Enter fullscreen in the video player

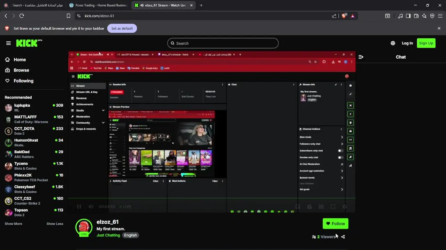[x=333, y=207]
